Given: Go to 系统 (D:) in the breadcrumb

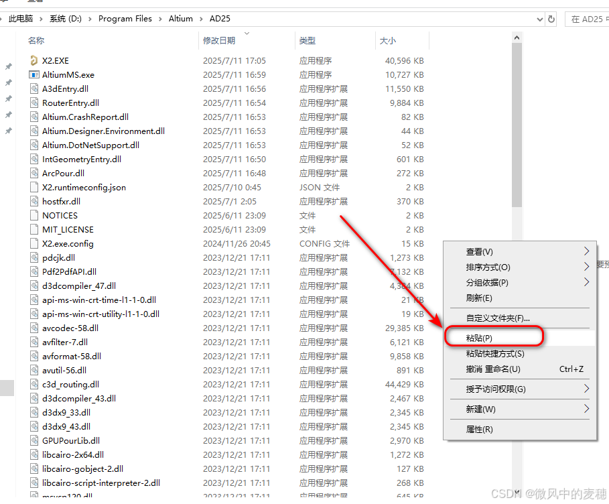Looking at the screenshot, I should coord(65,19).
